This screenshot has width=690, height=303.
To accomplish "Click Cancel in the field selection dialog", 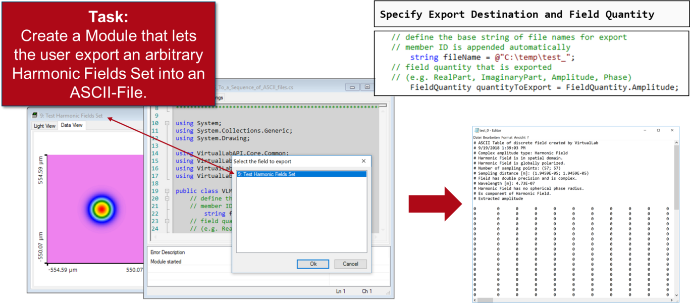I will point(352,264).
